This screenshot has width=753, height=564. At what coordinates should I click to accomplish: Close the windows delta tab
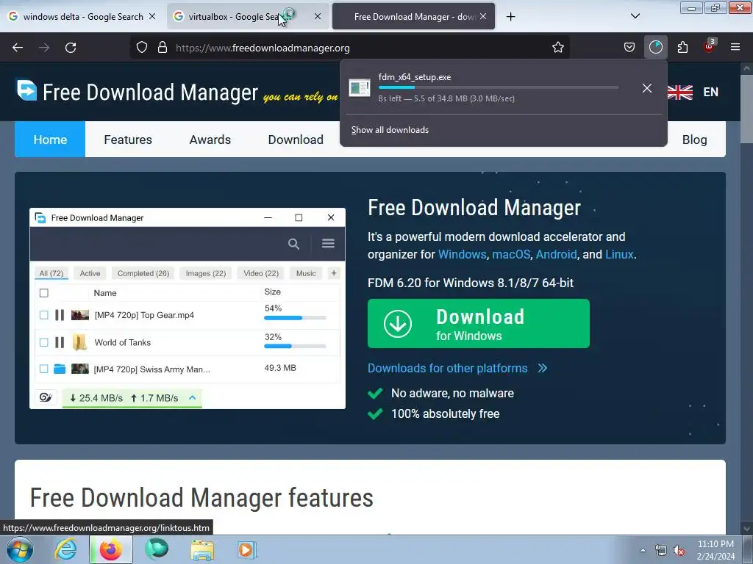[x=152, y=16]
